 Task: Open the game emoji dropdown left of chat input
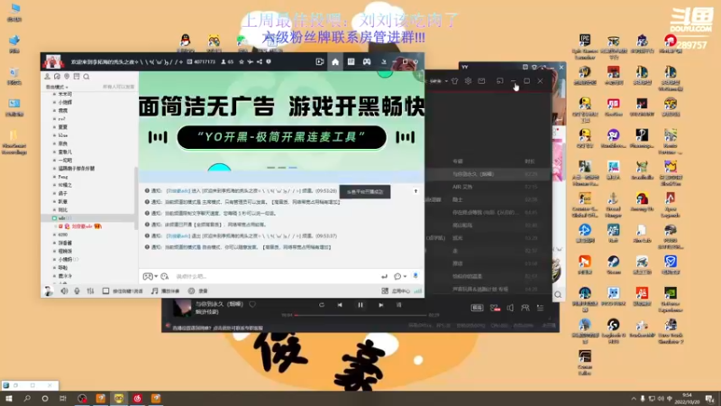[150, 276]
